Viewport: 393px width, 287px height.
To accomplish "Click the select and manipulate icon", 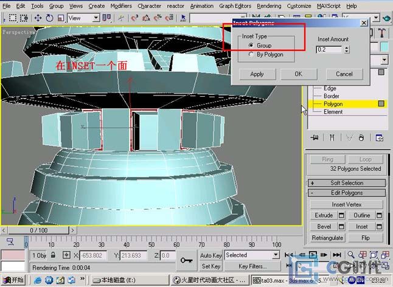I will click(x=121, y=18).
